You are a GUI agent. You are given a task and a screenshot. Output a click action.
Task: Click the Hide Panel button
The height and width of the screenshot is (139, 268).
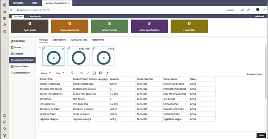click(259, 16)
